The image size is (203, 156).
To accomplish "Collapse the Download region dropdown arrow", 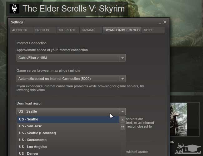I will tap(122, 111).
